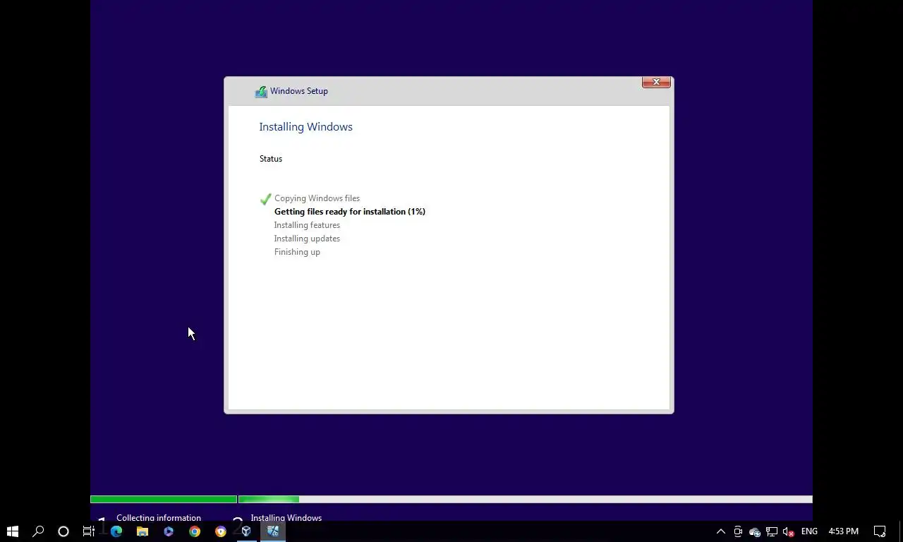Launch Microsoft Edge from taskbar
This screenshot has width=903, height=542.
[116, 531]
